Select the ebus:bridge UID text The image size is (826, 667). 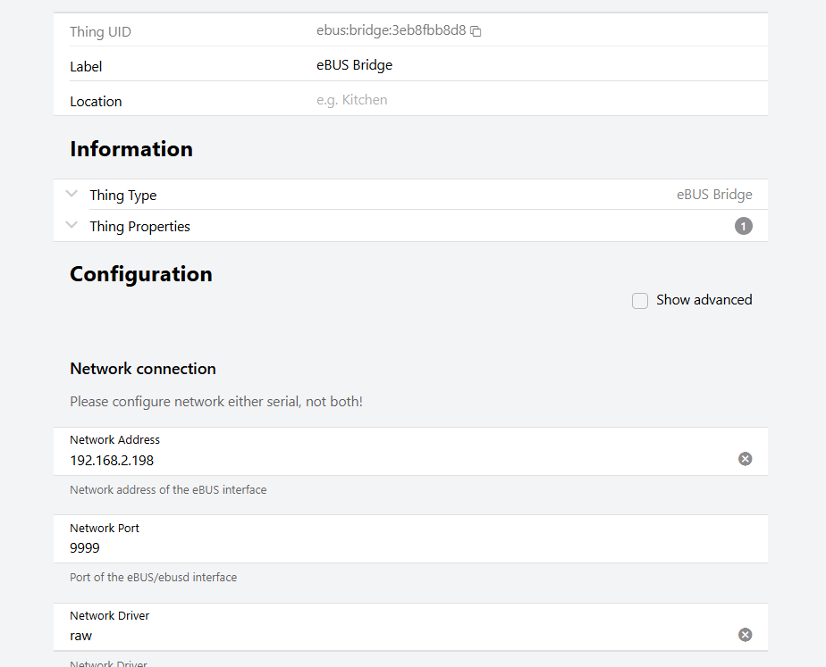click(x=391, y=30)
